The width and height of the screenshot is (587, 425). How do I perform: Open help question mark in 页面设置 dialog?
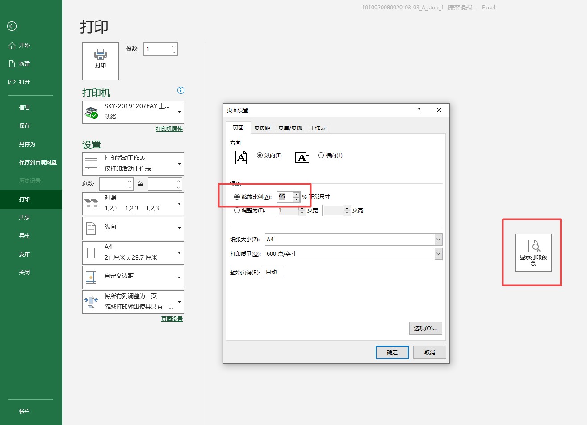(419, 110)
